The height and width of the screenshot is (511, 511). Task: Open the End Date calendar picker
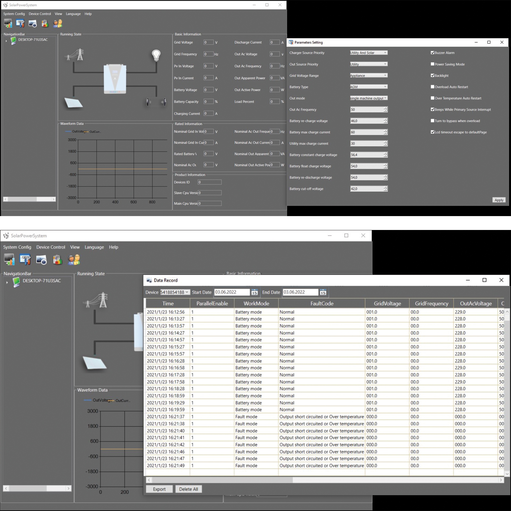323,292
